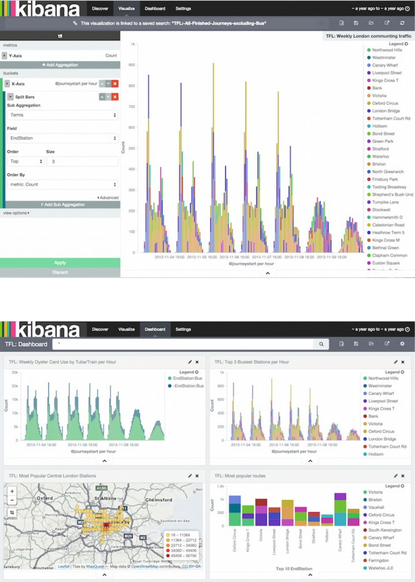Click the chevron below the Most popular routes chart
This screenshot has width=415, height=582.
click(310, 575)
